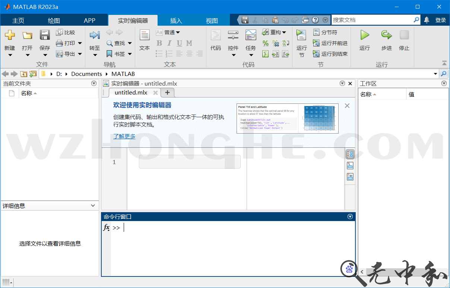Switch to the 绘图 ribbon tab

53,20
